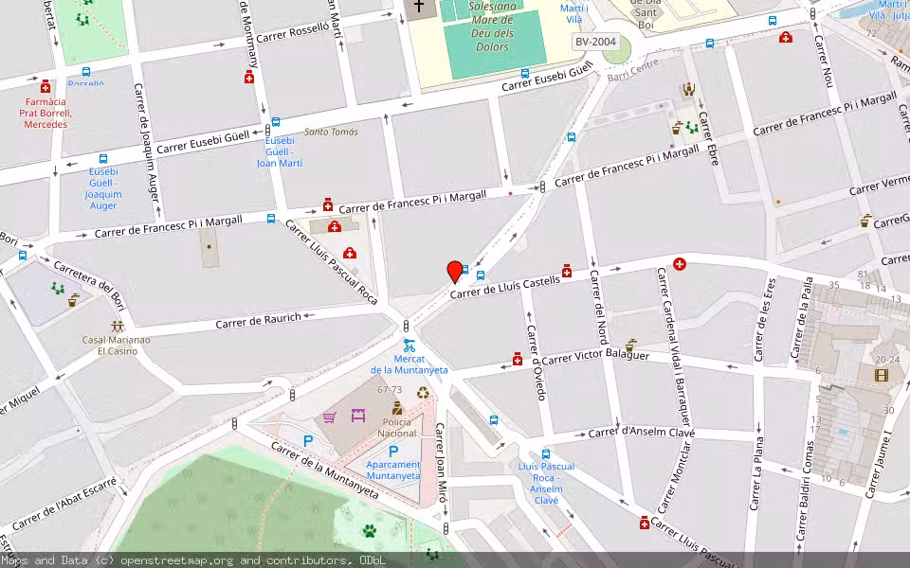
Task: Click the Carrer Joan Miró label
Action: pyautogui.click(x=441, y=463)
